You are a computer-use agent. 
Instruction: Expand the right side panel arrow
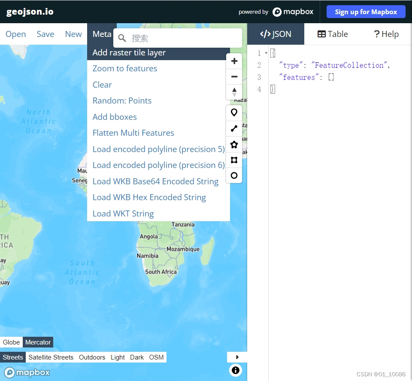coord(237,357)
